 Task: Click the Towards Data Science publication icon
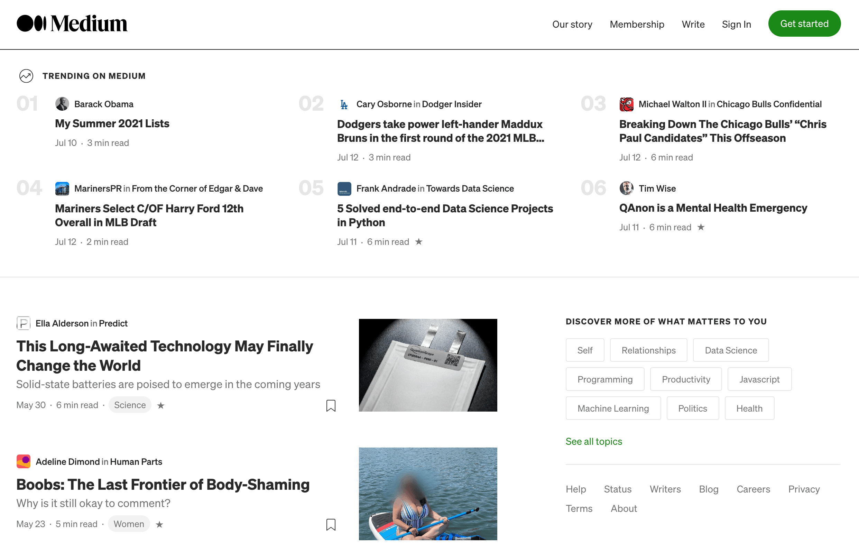pyautogui.click(x=344, y=188)
